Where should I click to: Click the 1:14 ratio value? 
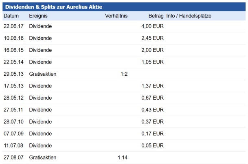pos(123,158)
